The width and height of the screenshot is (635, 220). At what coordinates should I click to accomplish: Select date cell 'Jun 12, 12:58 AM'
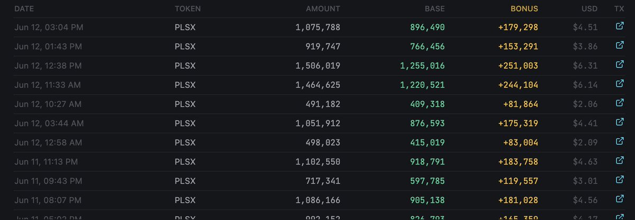[x=48, y=143]
